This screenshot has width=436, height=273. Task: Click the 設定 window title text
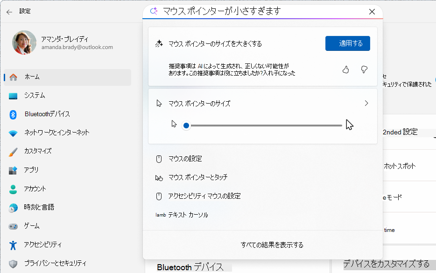click(x=25, y=11)
